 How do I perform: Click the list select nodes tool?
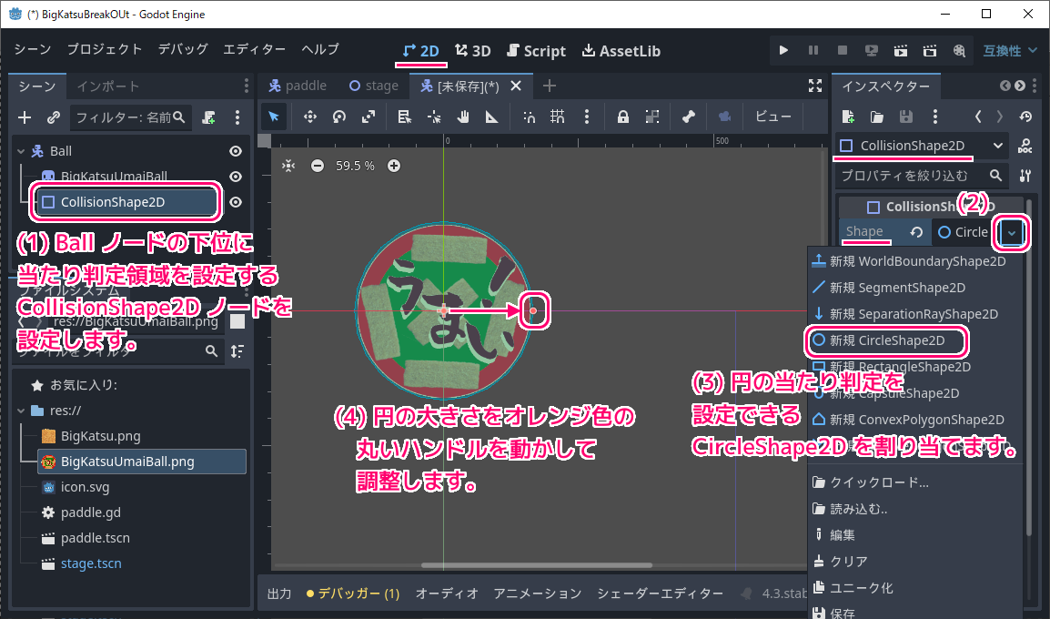[x=405, y=117]
